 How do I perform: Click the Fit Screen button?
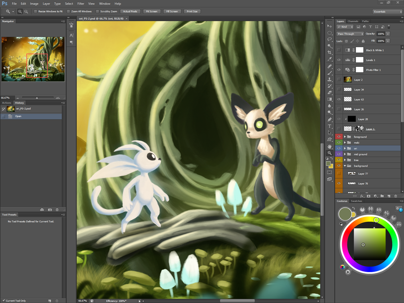click(152, 12)
